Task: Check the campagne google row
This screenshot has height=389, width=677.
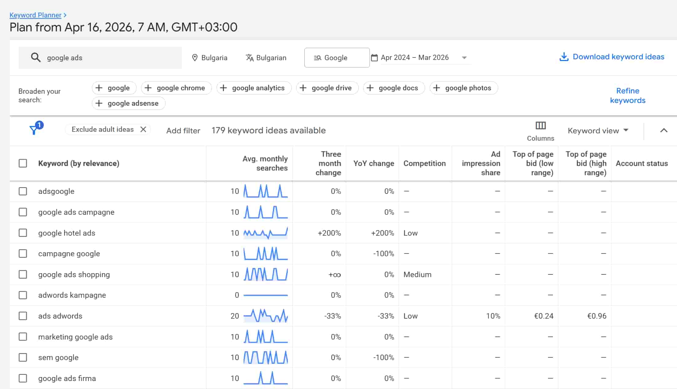Action: [23, 253]
